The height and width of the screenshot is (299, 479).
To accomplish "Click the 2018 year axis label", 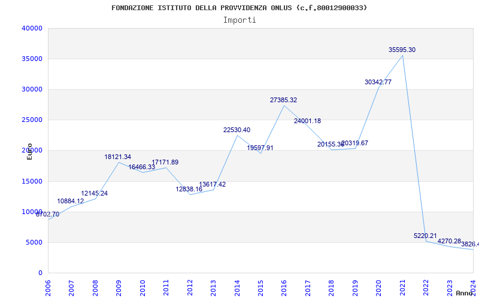I will coord(332,288).
